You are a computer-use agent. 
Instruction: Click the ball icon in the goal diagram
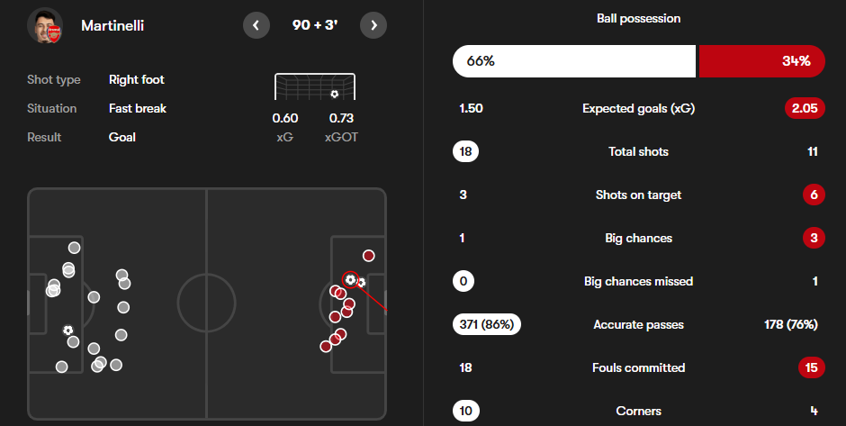[335, 94]
